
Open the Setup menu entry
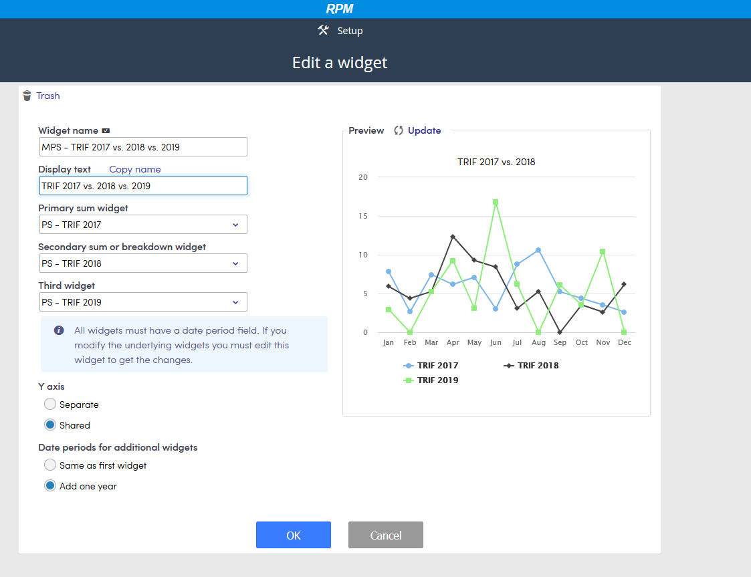coord(349,30)
